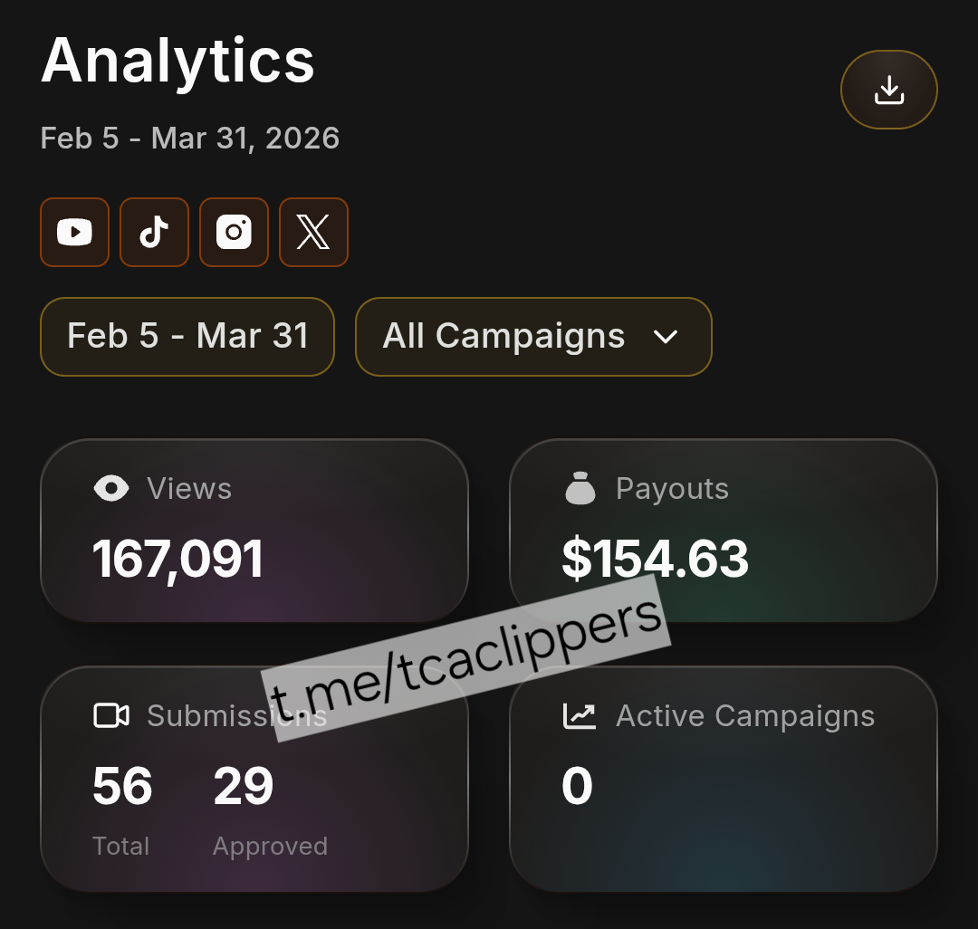The height and width of the screenshot is (929, 978).
Task: Expand the All Campaigns dropdown
Action: [532, 337]
